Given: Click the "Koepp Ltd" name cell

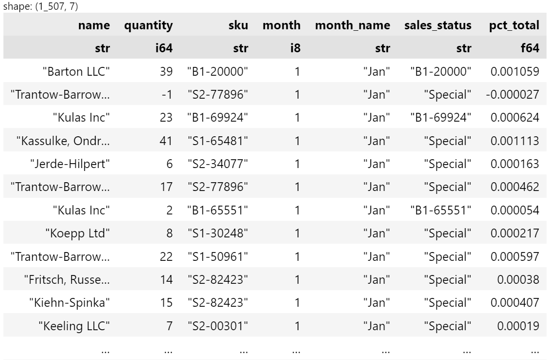Looking at the screenshot, I should [x=77, y=233].
